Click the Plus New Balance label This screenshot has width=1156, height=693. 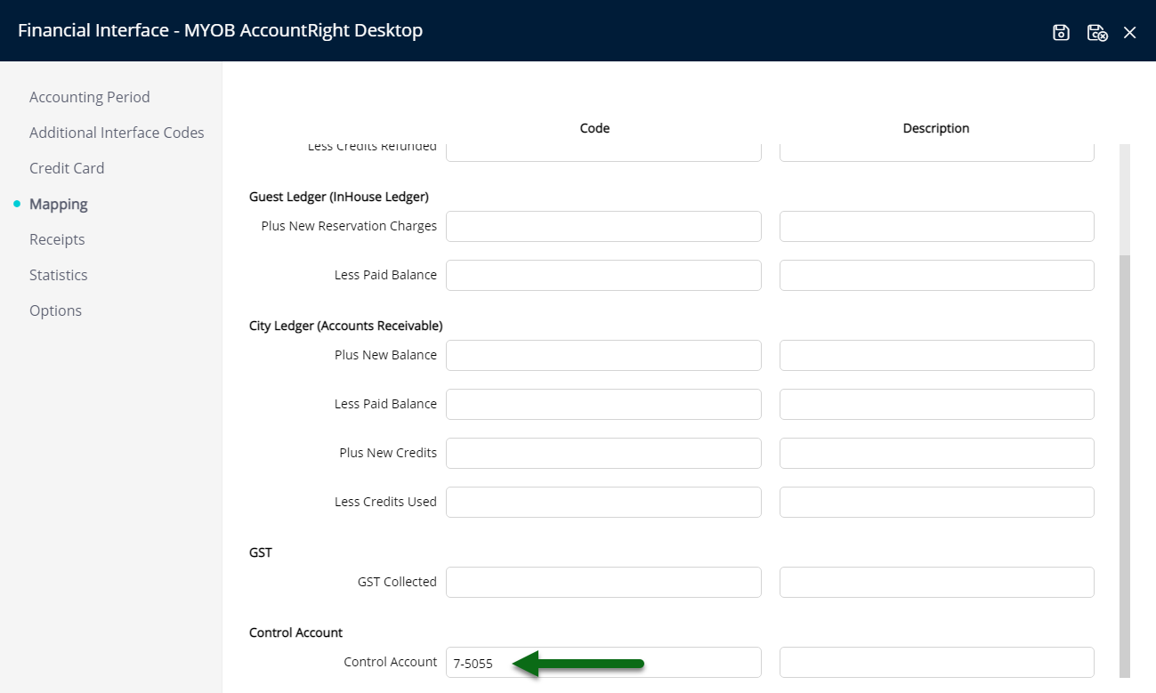385,355
